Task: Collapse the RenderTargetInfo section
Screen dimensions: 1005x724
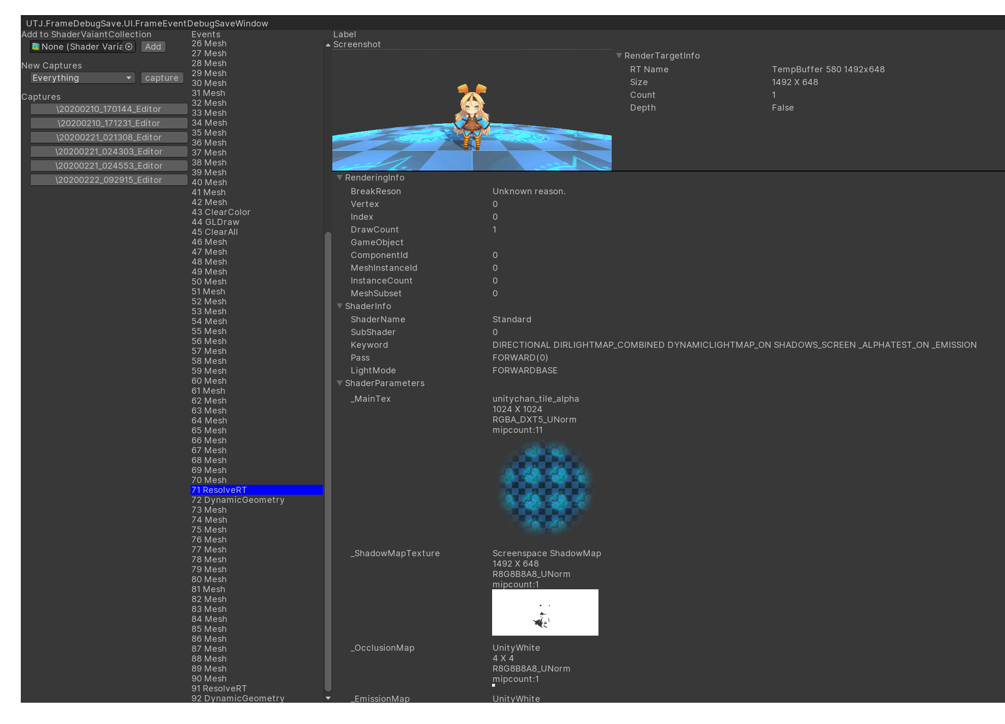Action: click(x=619, y=56)
